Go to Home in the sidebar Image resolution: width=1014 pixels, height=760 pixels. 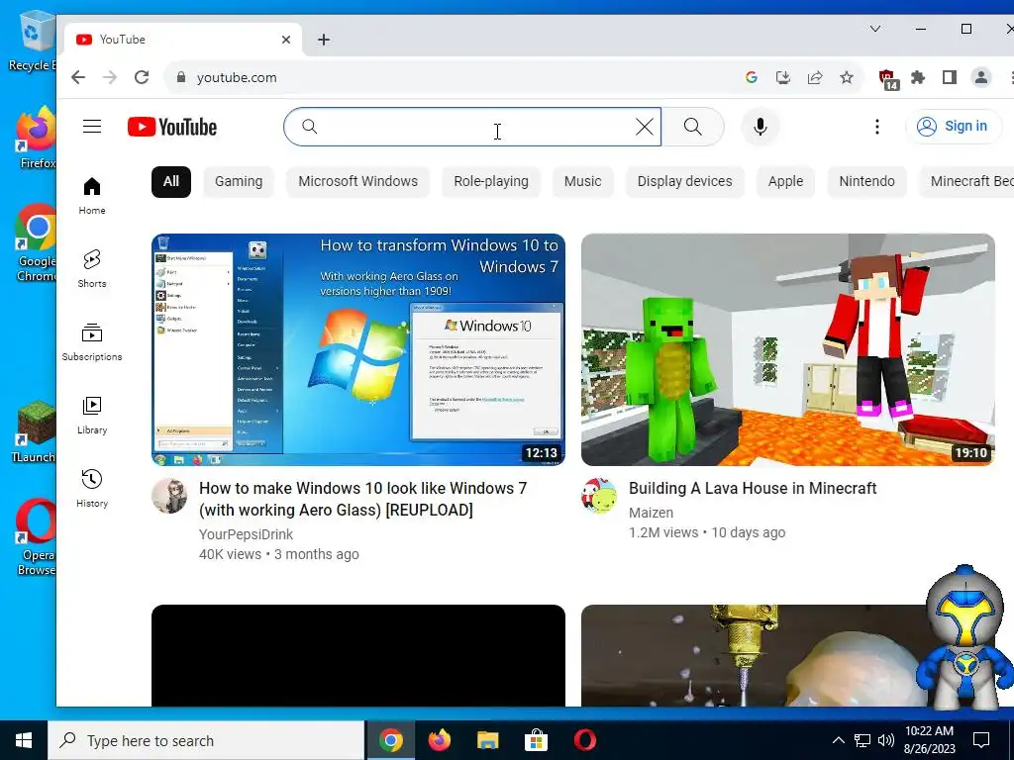92,196
